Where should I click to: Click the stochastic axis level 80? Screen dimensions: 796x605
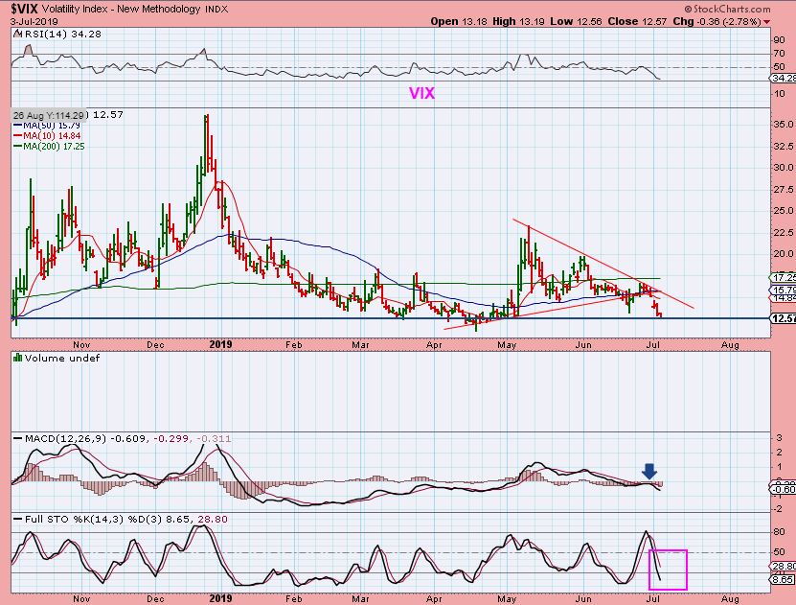(x=779, y=532)
